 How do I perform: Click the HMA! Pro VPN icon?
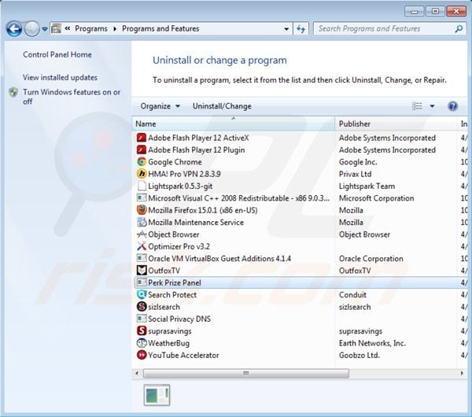coord(142,174)
